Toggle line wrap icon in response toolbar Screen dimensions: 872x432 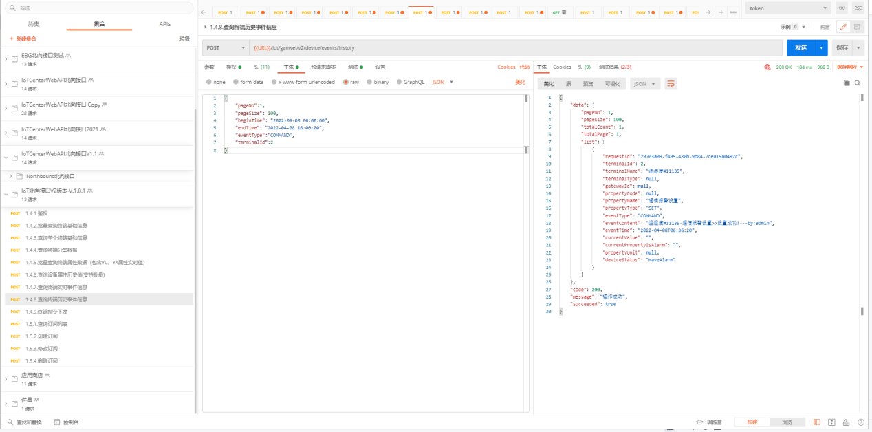[x=671, y=83]
